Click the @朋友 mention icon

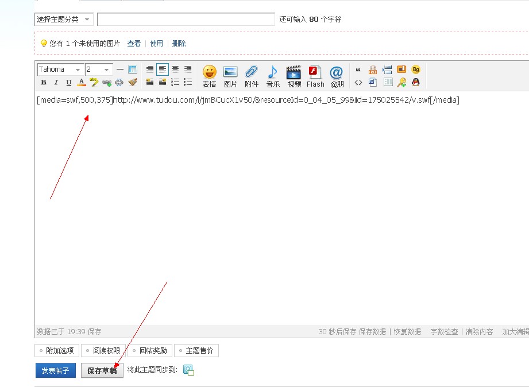click(337, 75)
